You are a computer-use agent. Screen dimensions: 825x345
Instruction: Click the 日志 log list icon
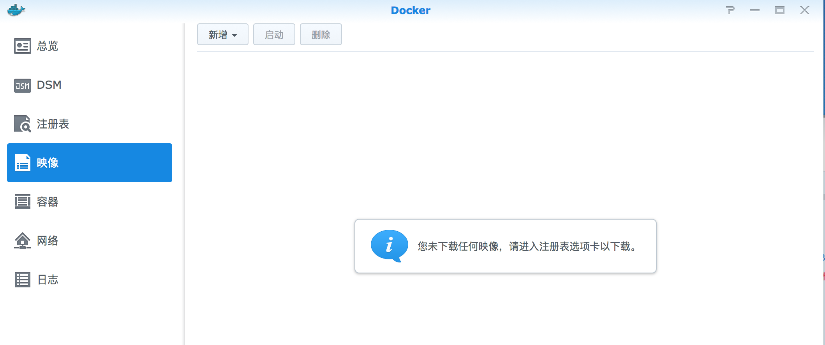click(23, 280)
